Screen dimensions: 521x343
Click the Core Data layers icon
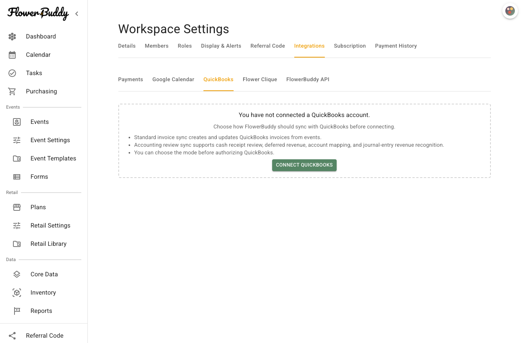point(17,274)
